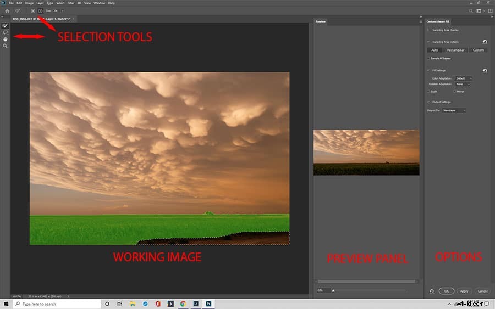Click the preview zoom percentage field

323,290
